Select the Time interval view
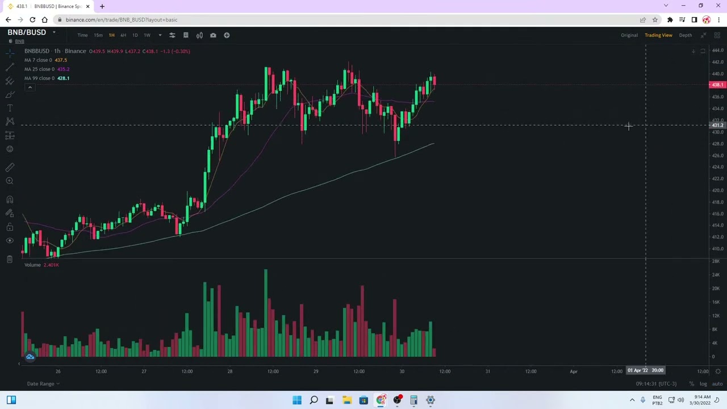This screenshot has width=727, height=409. 82,35
